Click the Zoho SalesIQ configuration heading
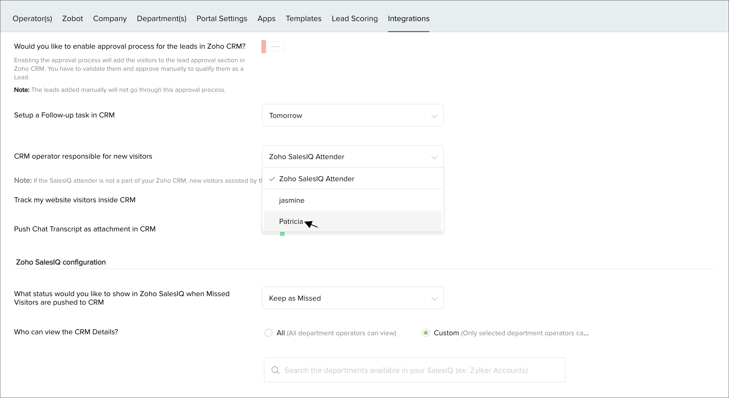This screenshot has height=398, width=729. point(61,262)
